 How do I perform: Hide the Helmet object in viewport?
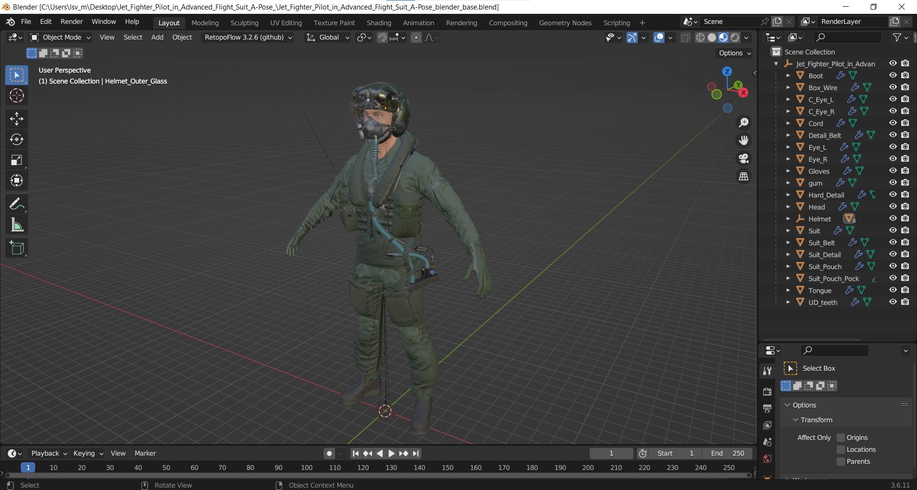click(893, 219)
